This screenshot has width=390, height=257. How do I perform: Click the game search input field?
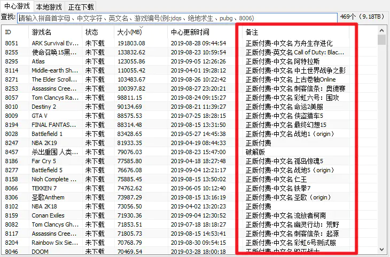pos(177,18)
